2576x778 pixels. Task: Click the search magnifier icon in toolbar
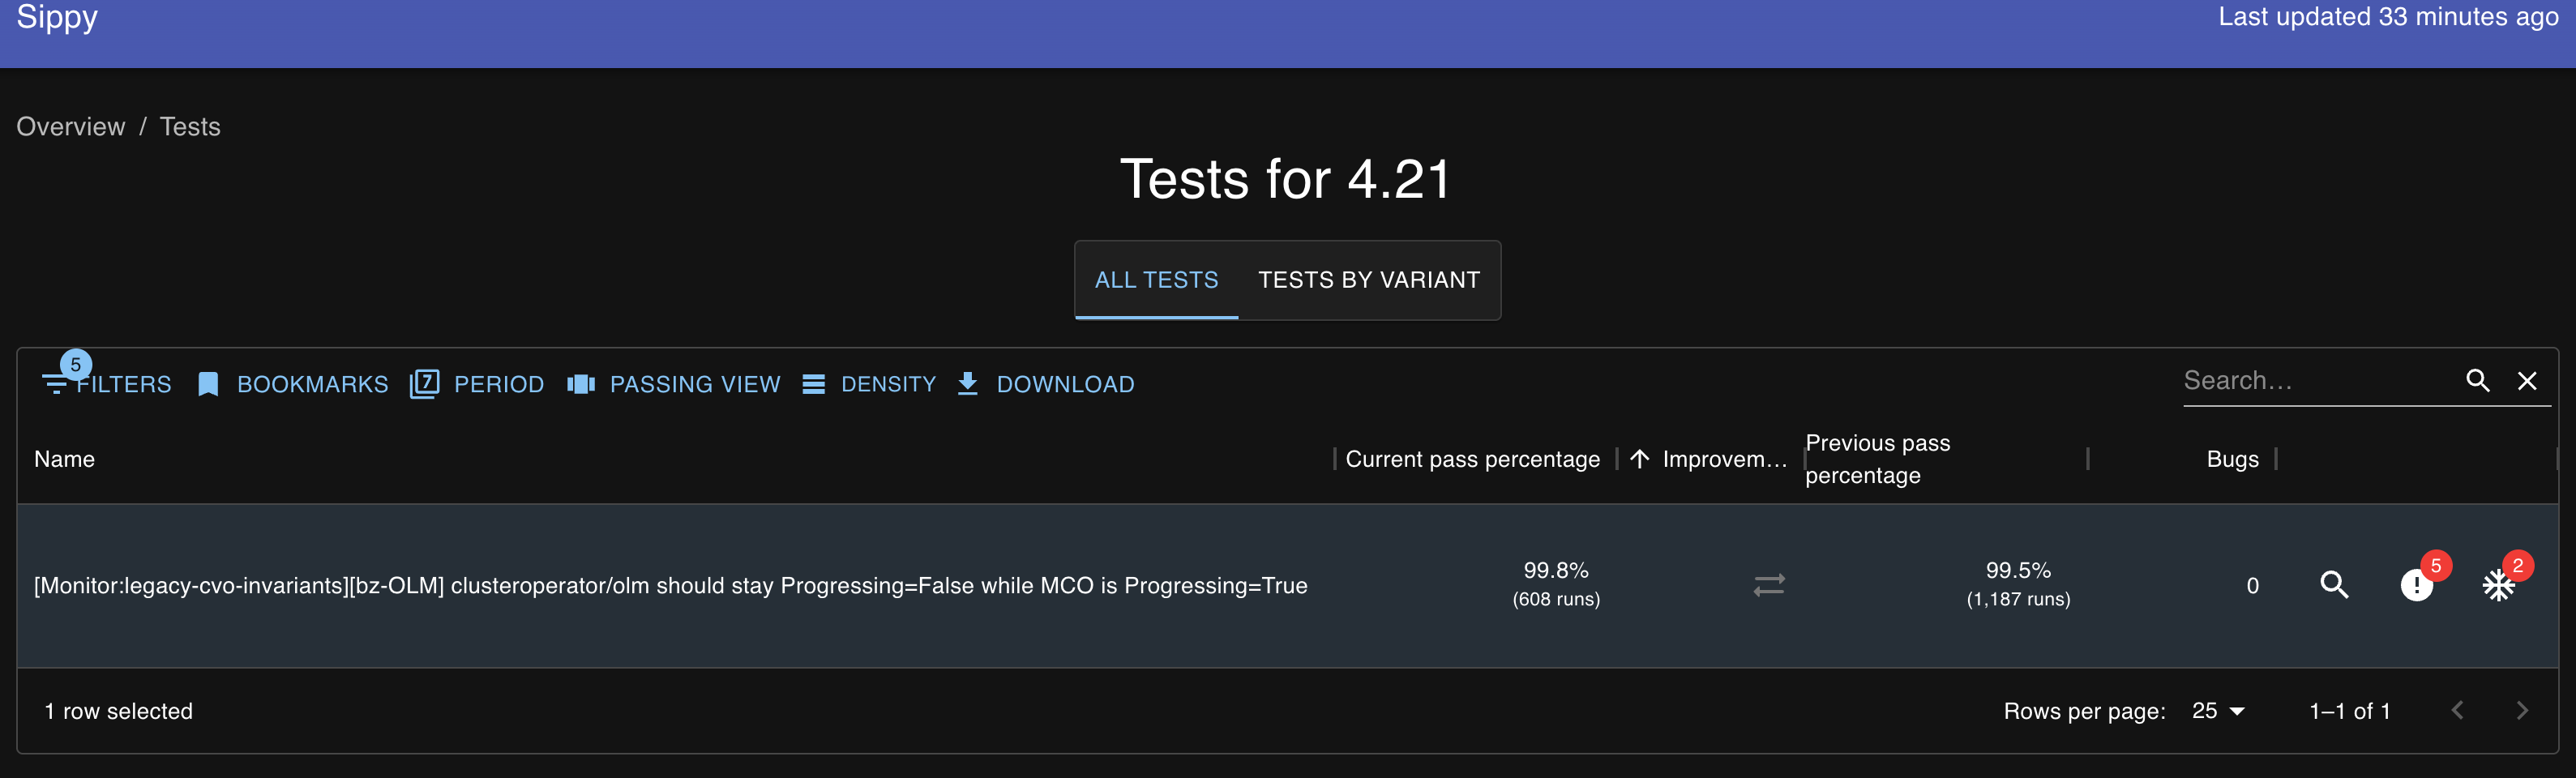coord(2477,381)
